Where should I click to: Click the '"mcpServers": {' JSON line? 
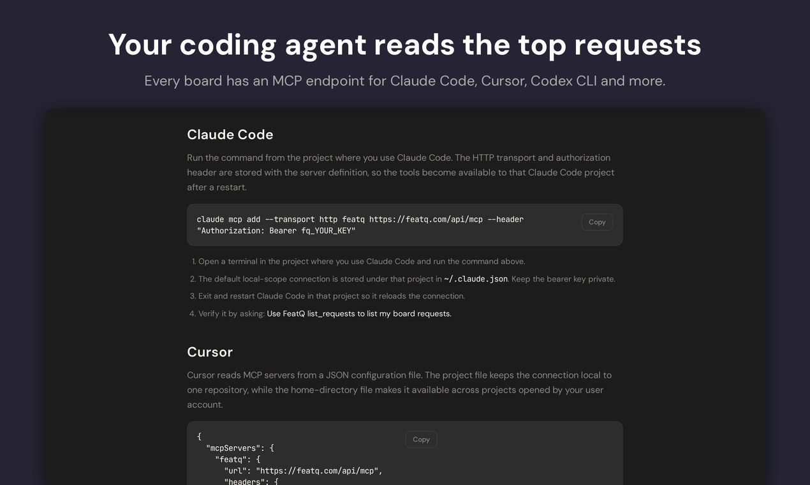tap(240, 448)
